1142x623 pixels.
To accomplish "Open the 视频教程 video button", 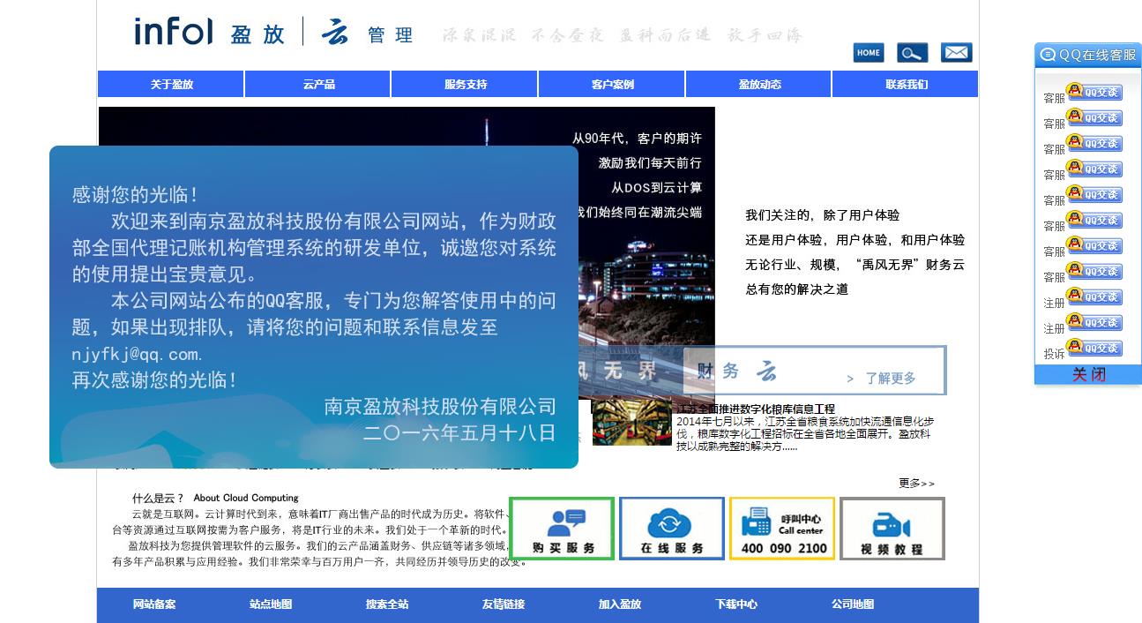I will coord(892,529).
